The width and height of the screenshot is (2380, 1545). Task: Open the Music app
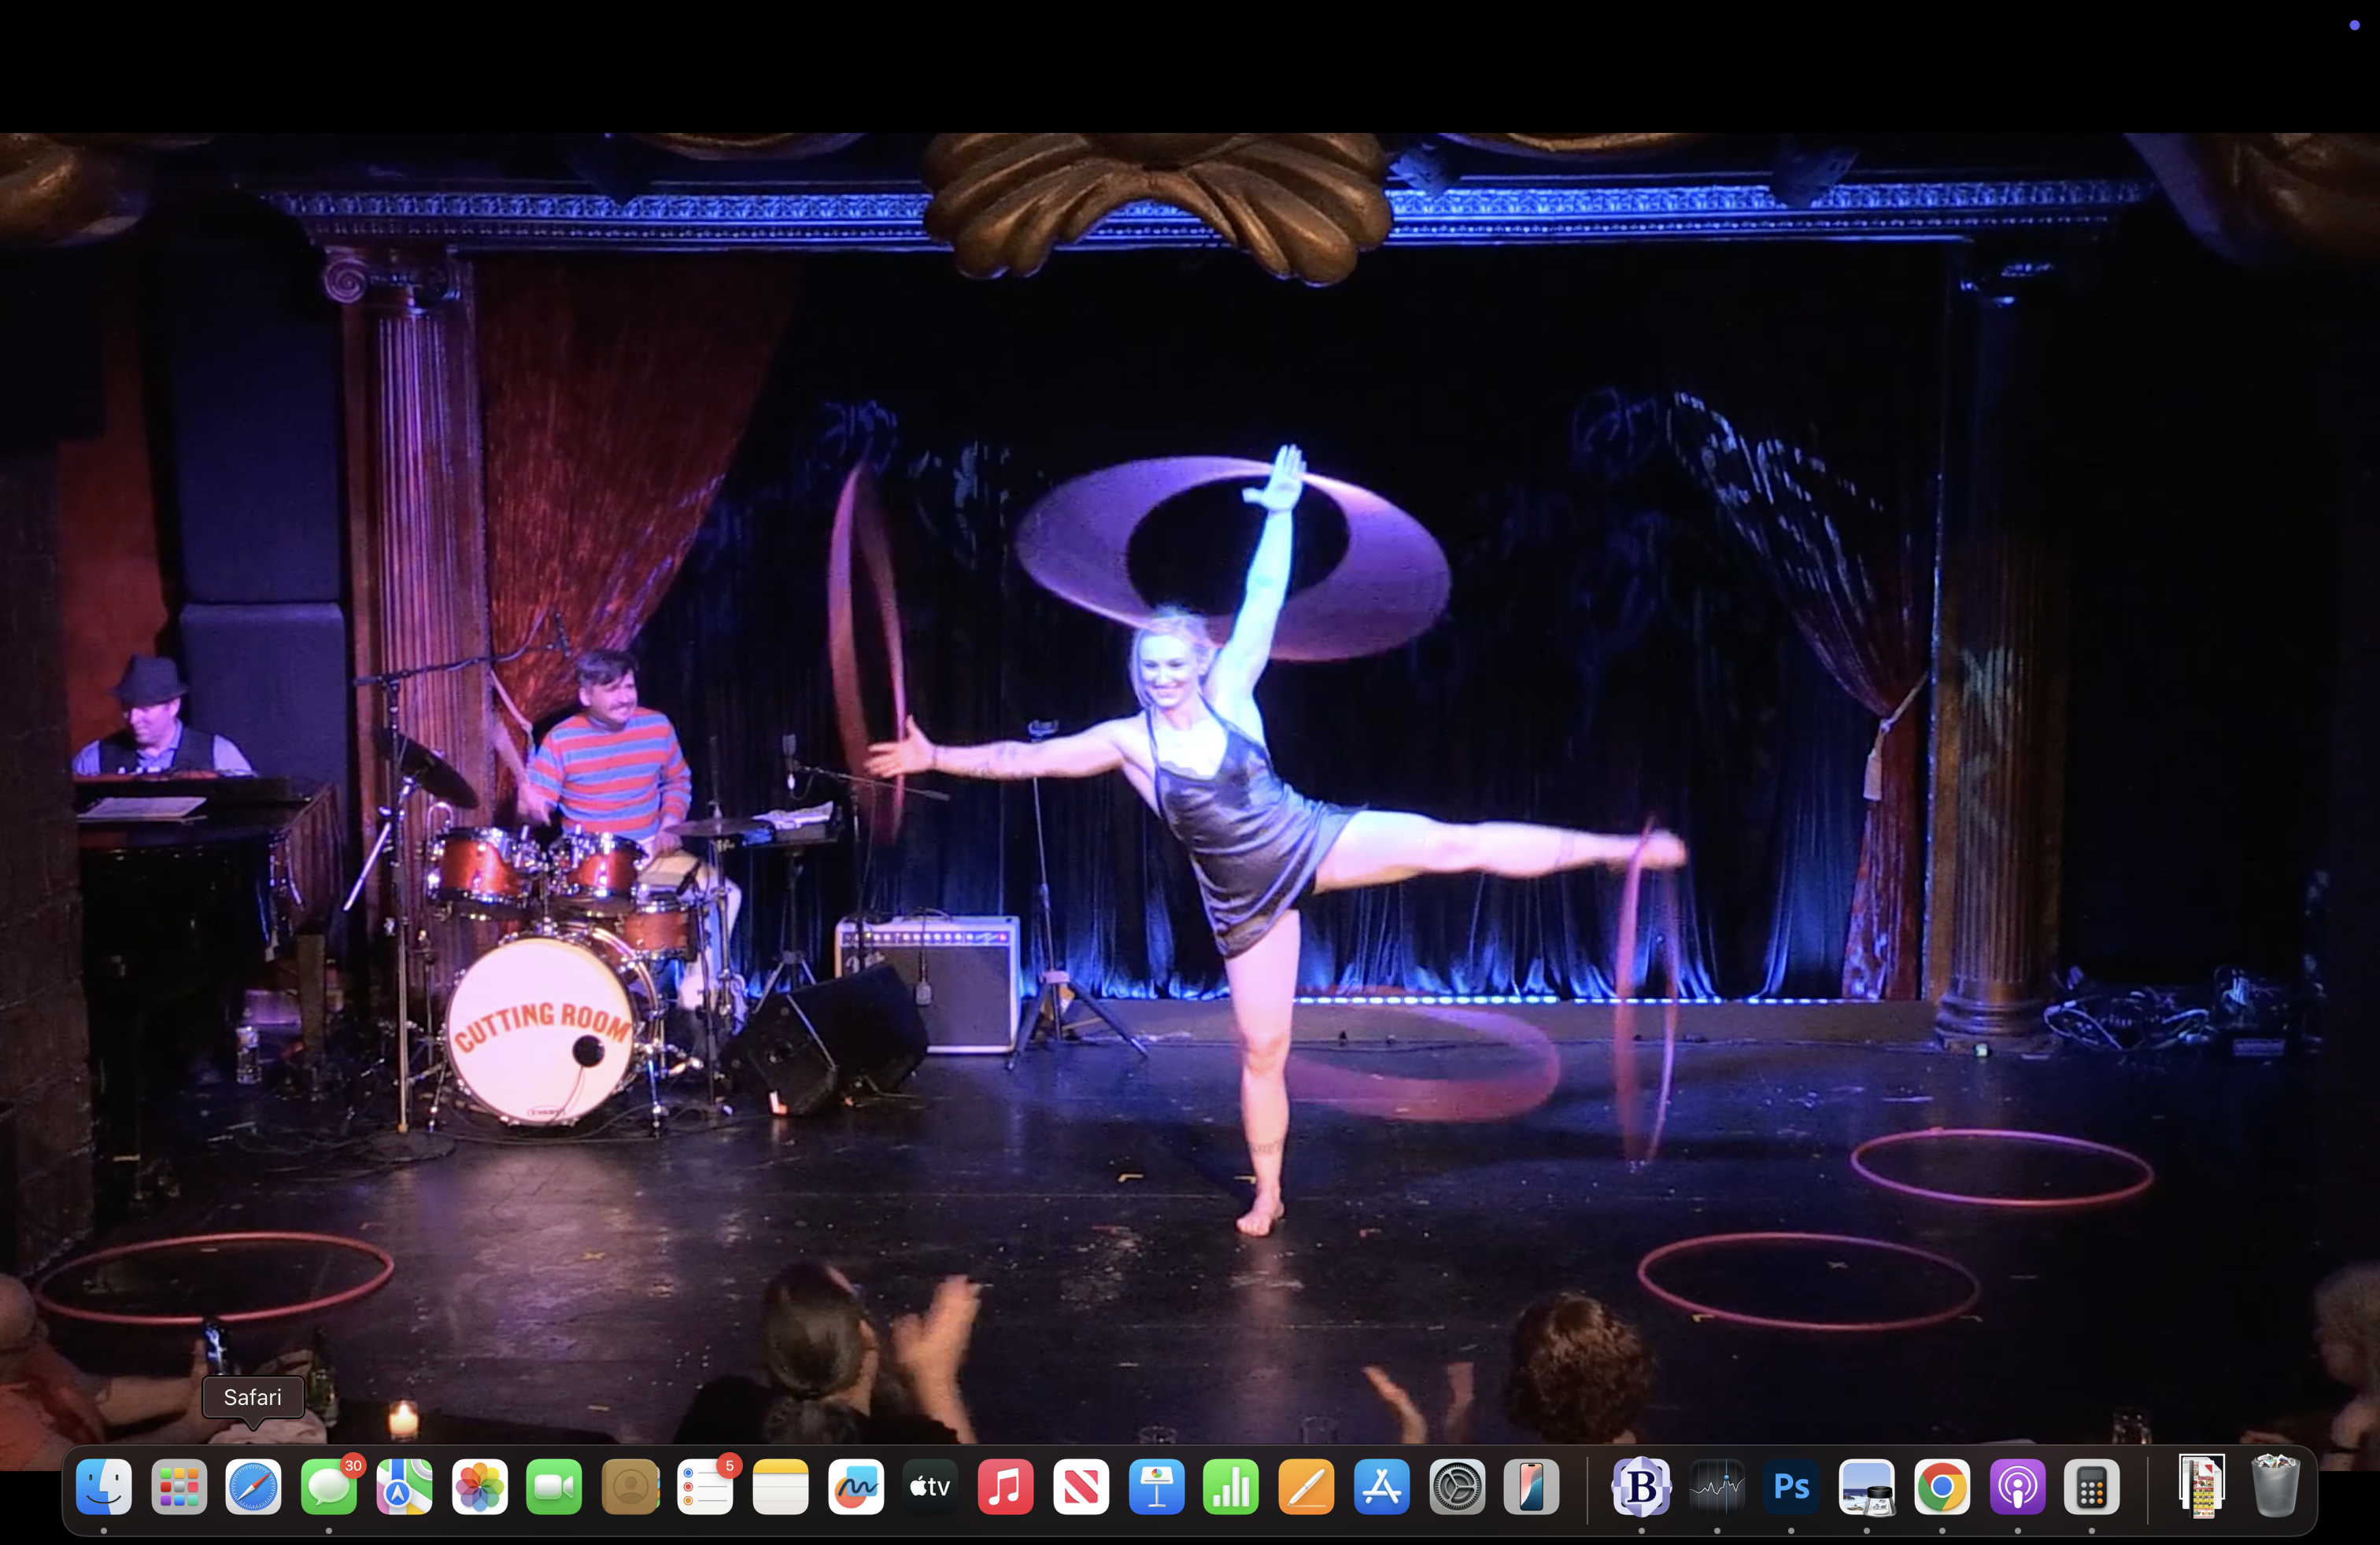tap(1004, 1488)
